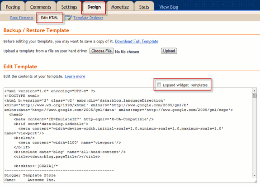Viewport: 260px width, 186px height.
Task: Click inside the template code editor
Action: tap(128, 135)
